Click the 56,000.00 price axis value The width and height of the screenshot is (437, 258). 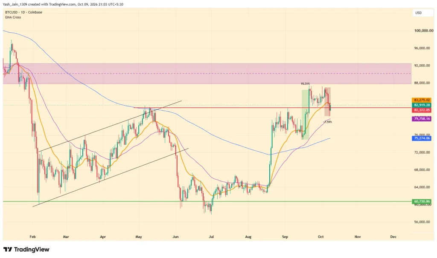point(422,222)
